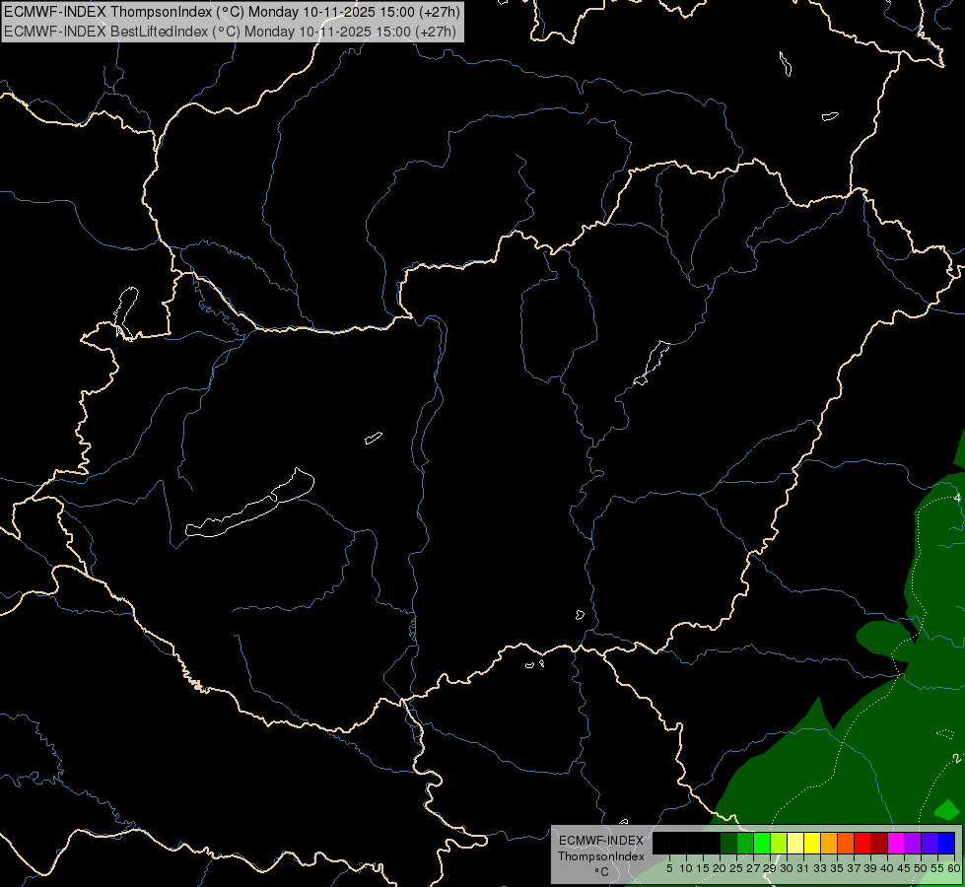Click the legend tick value 55
Image resolution: width=965 pixels, height=887 pixels.
(x=938, y=868)
